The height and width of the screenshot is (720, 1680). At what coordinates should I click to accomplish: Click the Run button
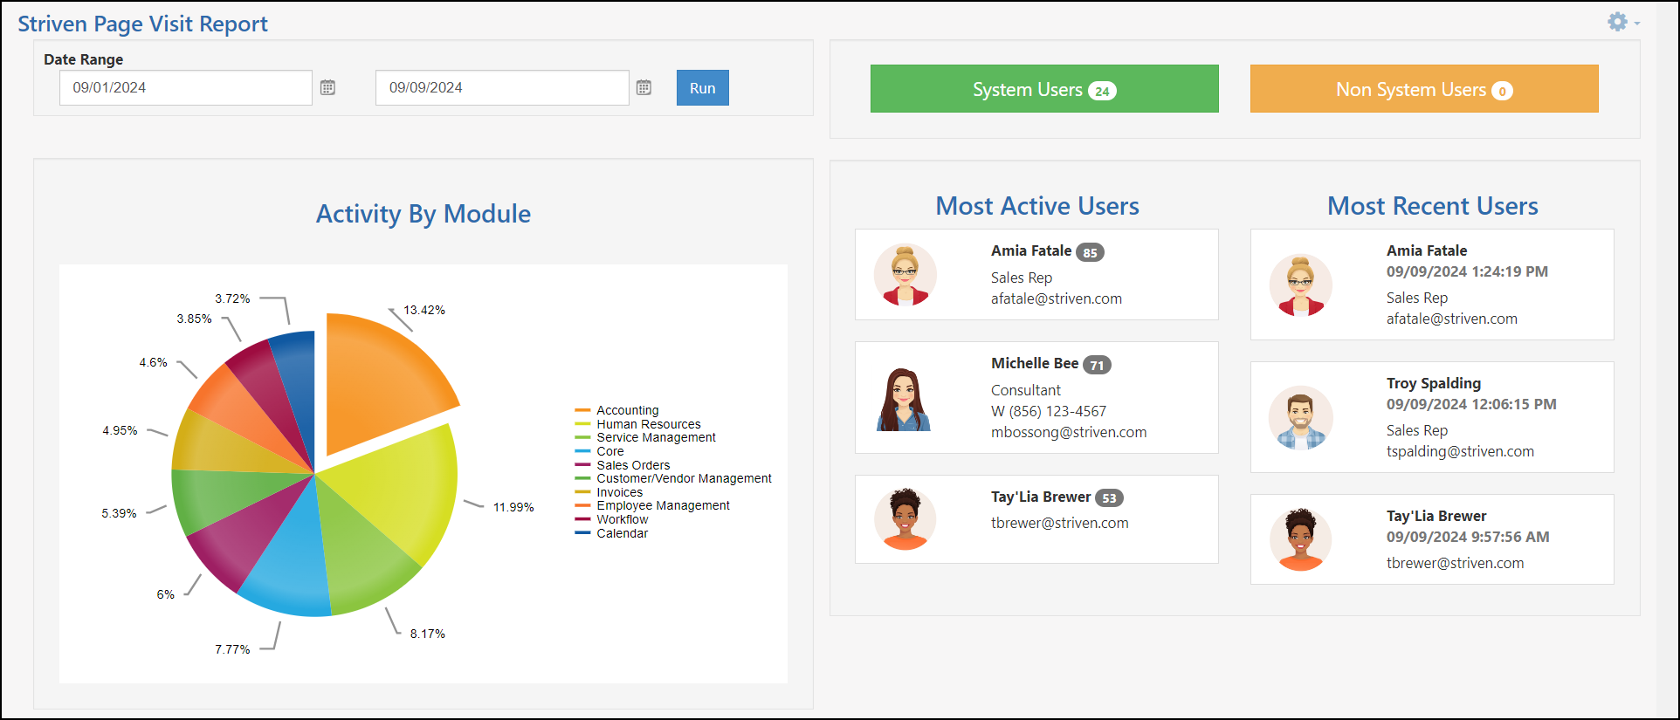(702, 88)
